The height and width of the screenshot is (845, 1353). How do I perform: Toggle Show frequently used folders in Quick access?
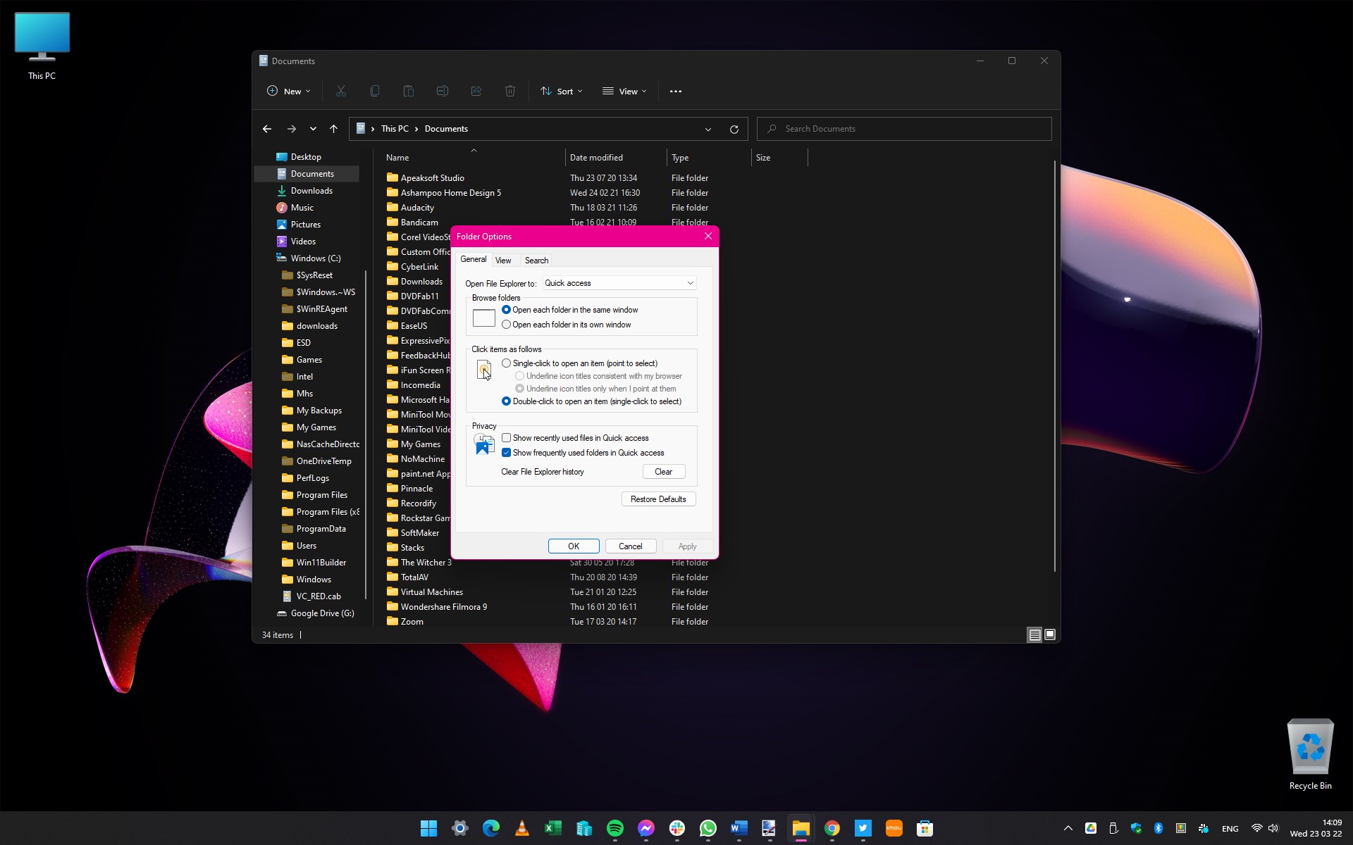[507, 453]
